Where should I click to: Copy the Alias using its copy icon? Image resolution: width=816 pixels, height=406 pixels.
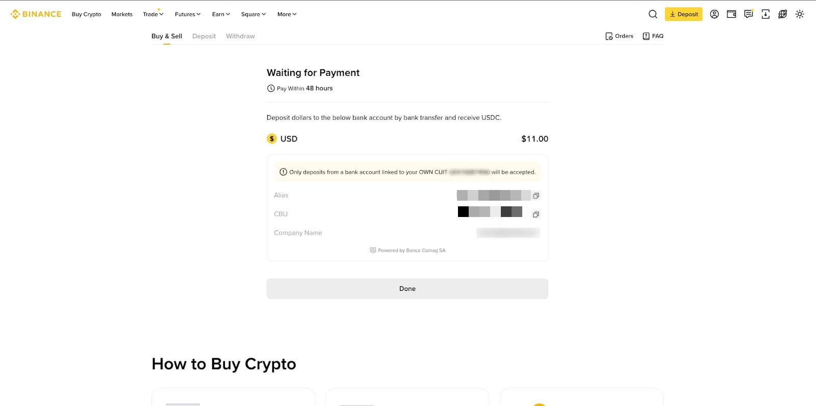(535, 195)
